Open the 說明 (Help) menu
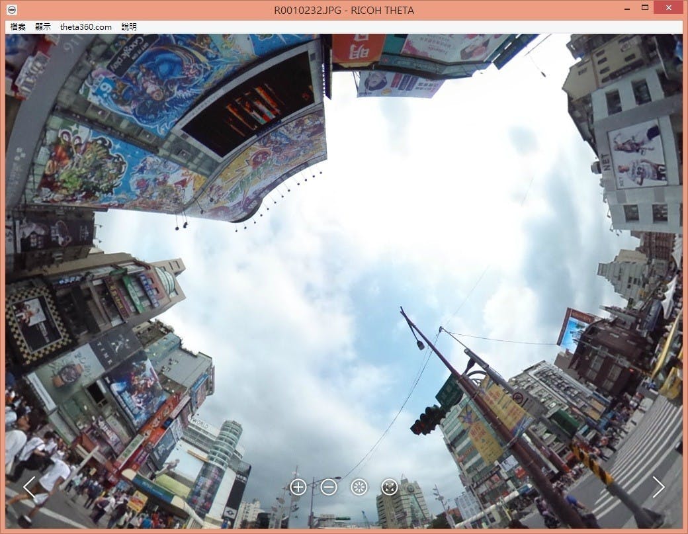Viewport: 688px width, 534px height. click(129, 27)
